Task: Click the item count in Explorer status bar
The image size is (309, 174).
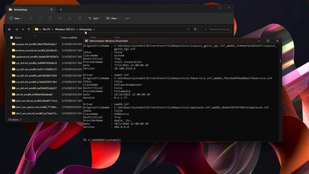Action: tap(13, 119)
